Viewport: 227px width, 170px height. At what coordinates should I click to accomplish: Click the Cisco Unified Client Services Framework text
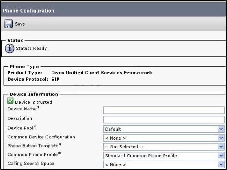(x=102, y=73)
